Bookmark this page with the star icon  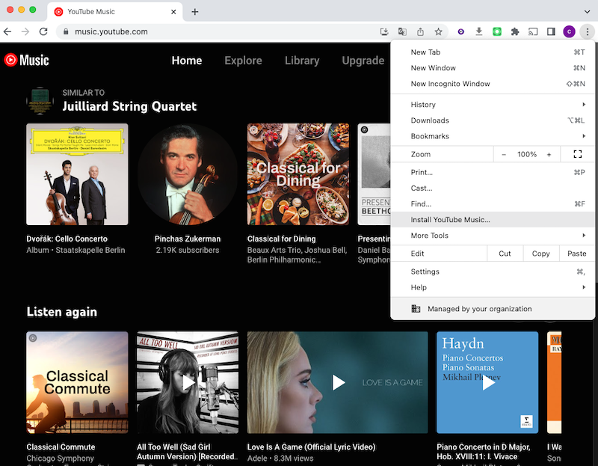439,32
